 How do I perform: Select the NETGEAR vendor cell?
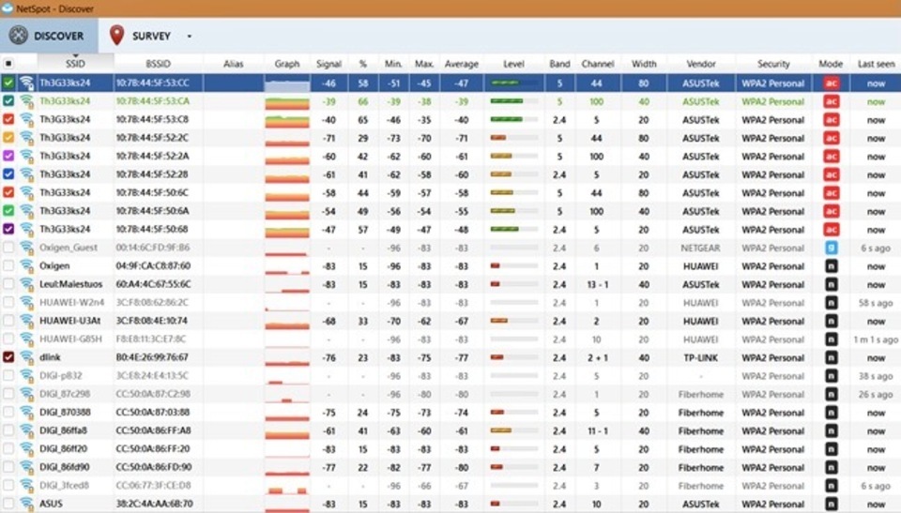pyautogui.click(x=700, y=249)
